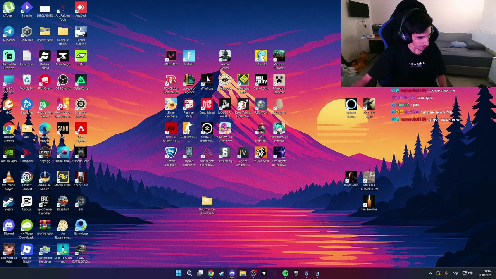Open the Call of Duty shortcut
Screen dimensions: 496x279
click(261, 83)
